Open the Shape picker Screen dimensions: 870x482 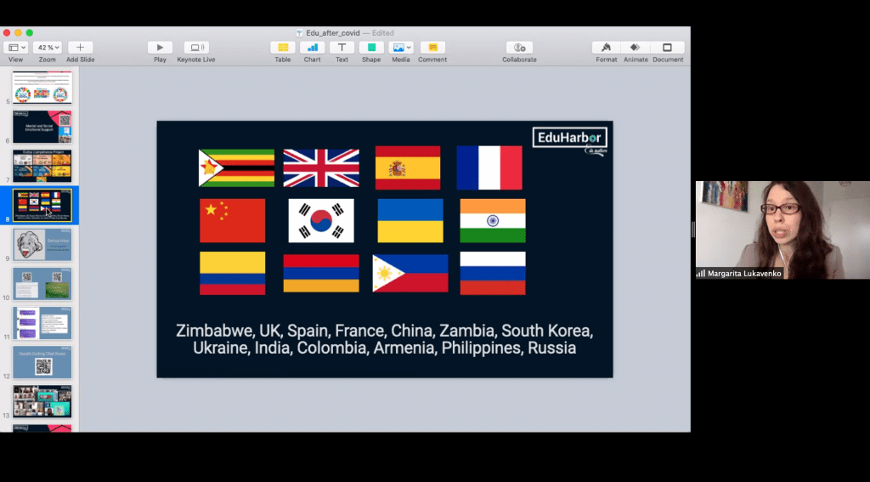pos(371,48)
